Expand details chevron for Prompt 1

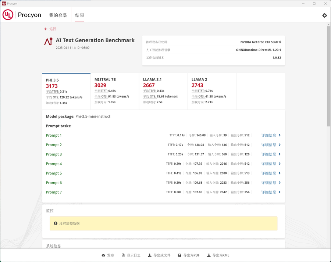coord(280,135)
